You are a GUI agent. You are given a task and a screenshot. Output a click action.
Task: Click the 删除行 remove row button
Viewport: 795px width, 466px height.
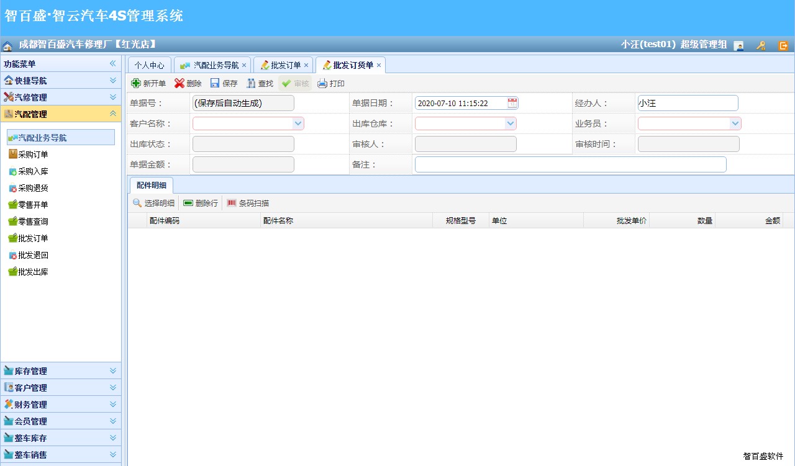200,203
